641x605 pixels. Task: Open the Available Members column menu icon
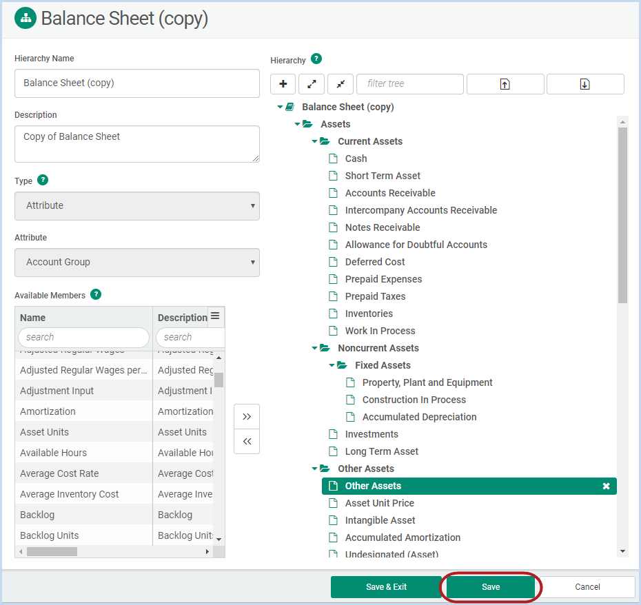coord(216,316)
